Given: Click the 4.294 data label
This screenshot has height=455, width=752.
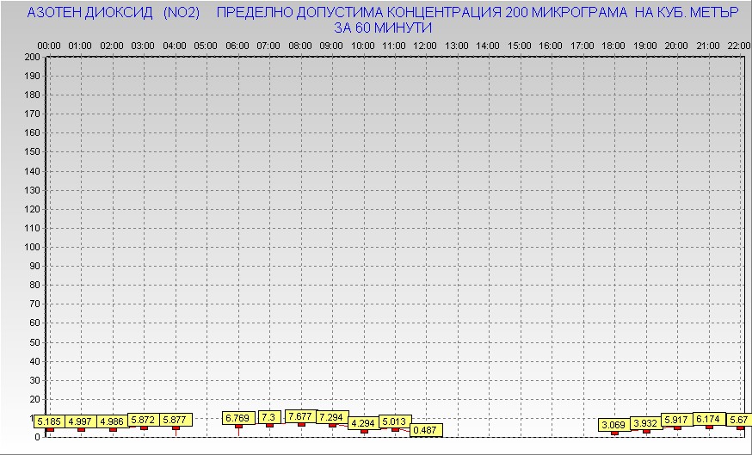Looking at the screenshot, I should pos(364,423).
